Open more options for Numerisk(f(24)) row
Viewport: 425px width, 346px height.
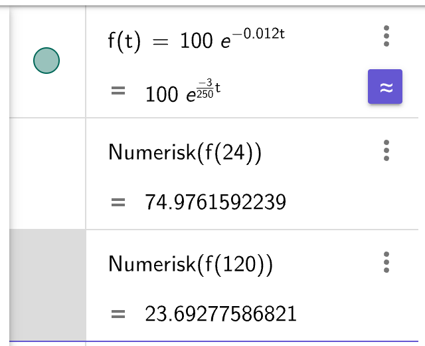point(386,150)
